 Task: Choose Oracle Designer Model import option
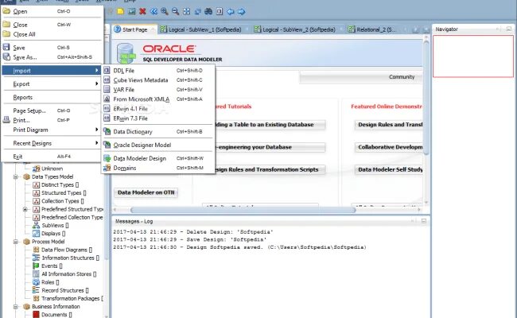[x=158, y=145]
